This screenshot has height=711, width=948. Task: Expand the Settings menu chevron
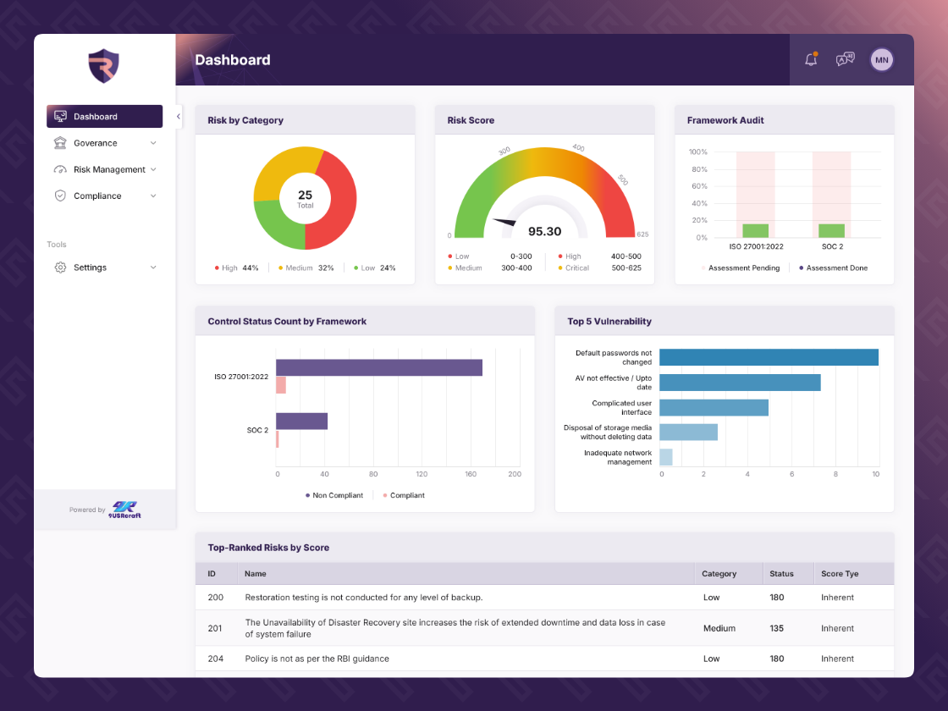coord(153,267)
